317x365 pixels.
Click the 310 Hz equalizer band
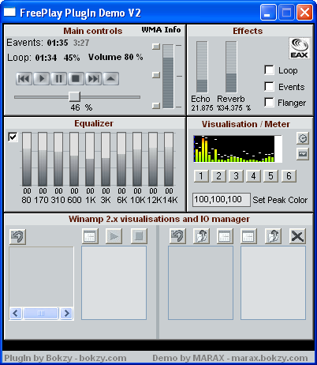pos(58,160)
